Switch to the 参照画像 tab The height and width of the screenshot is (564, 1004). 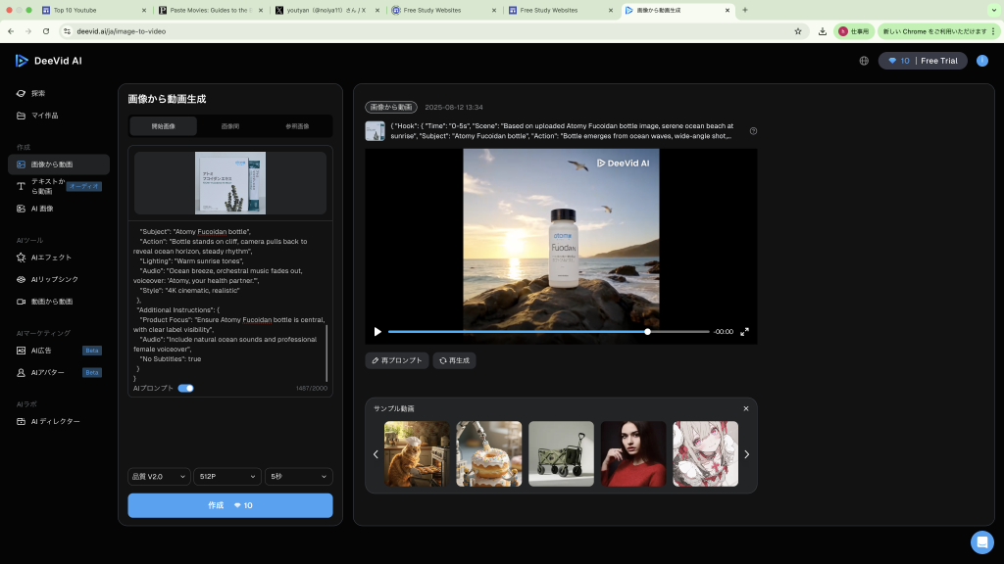[297, 126]
